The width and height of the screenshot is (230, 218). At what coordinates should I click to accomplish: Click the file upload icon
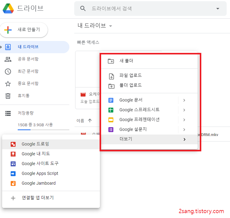[111, 76]
